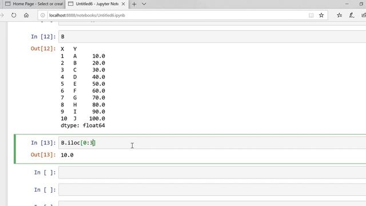
Task: Click the In [12] prompt label
Action: (x=43, y=37)
